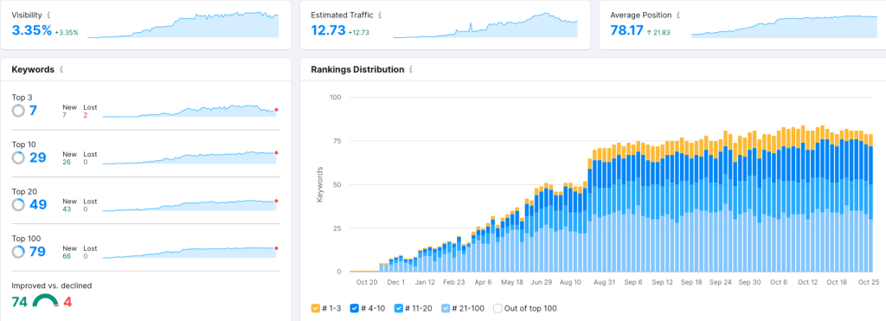Show info tooltip for Keywords panel
The width and height of the screenshot is (886, 321).
pyautogui.click(x=61, y=69)
